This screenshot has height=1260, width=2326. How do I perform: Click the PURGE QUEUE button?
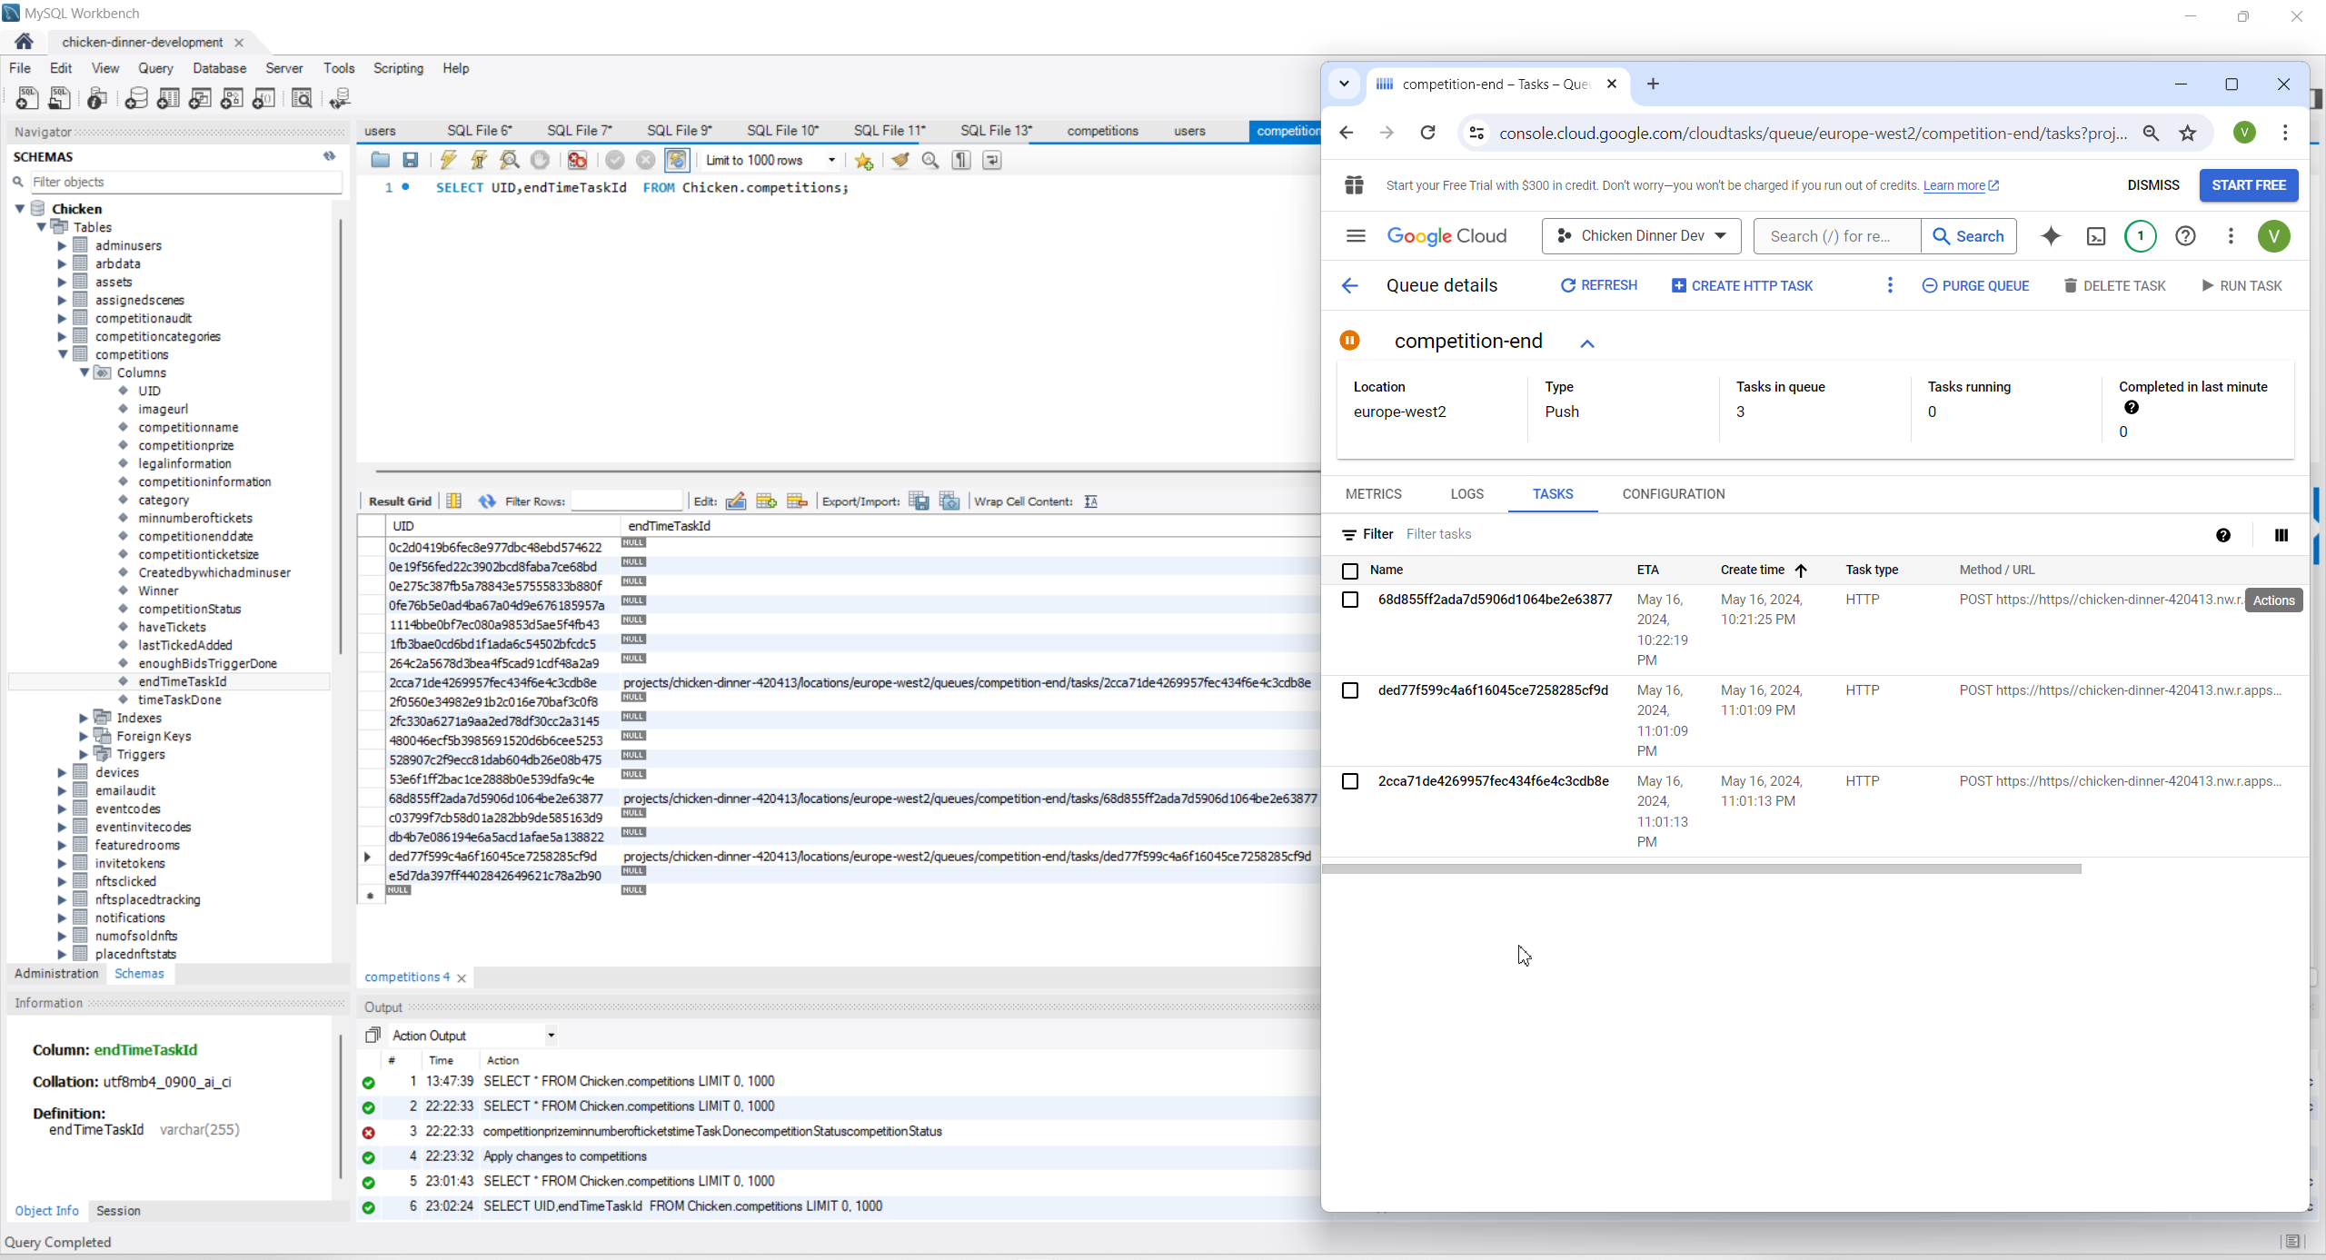[x=1975, y=285]
